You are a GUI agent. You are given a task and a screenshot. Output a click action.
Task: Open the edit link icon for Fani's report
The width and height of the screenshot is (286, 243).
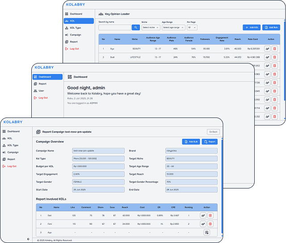[203, 224]
